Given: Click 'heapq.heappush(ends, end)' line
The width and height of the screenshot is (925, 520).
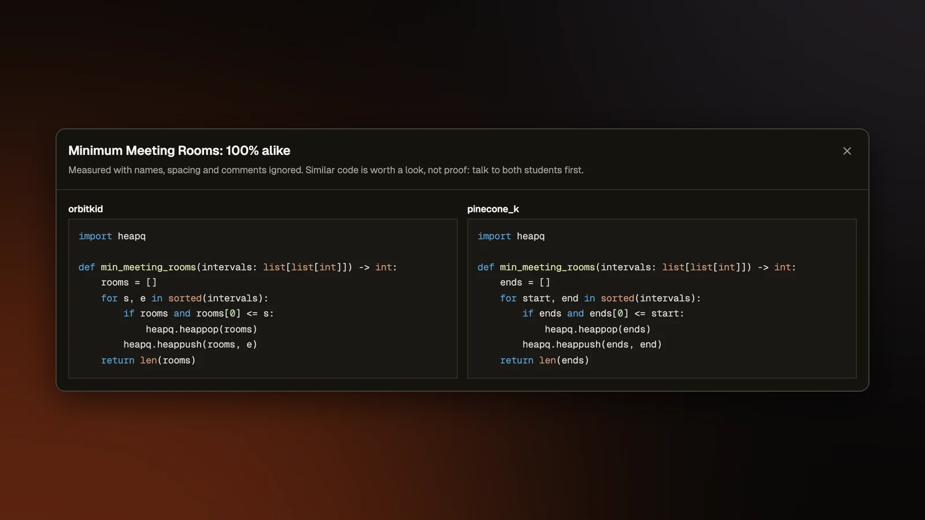Looking at the screenshot, I should [592, 344].
